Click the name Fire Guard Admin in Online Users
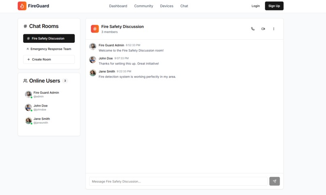This screenshot has width=326, height=195. tap(46, 92)
